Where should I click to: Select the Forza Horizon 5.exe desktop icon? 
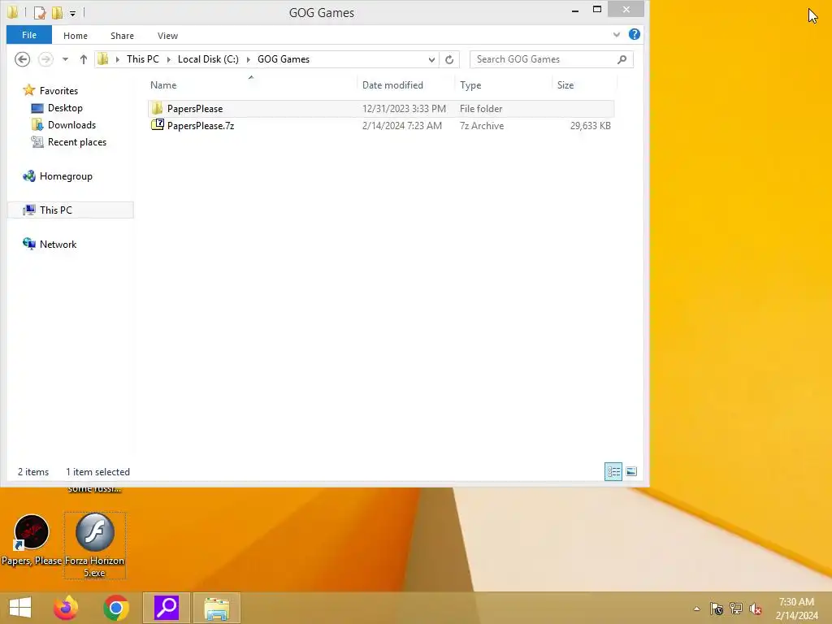[95, 545]
